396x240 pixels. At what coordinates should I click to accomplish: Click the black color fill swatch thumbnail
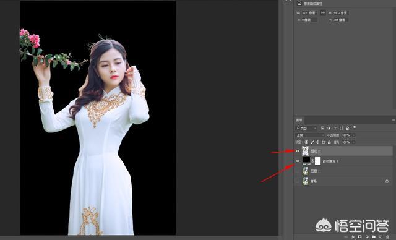click(306, 161)
